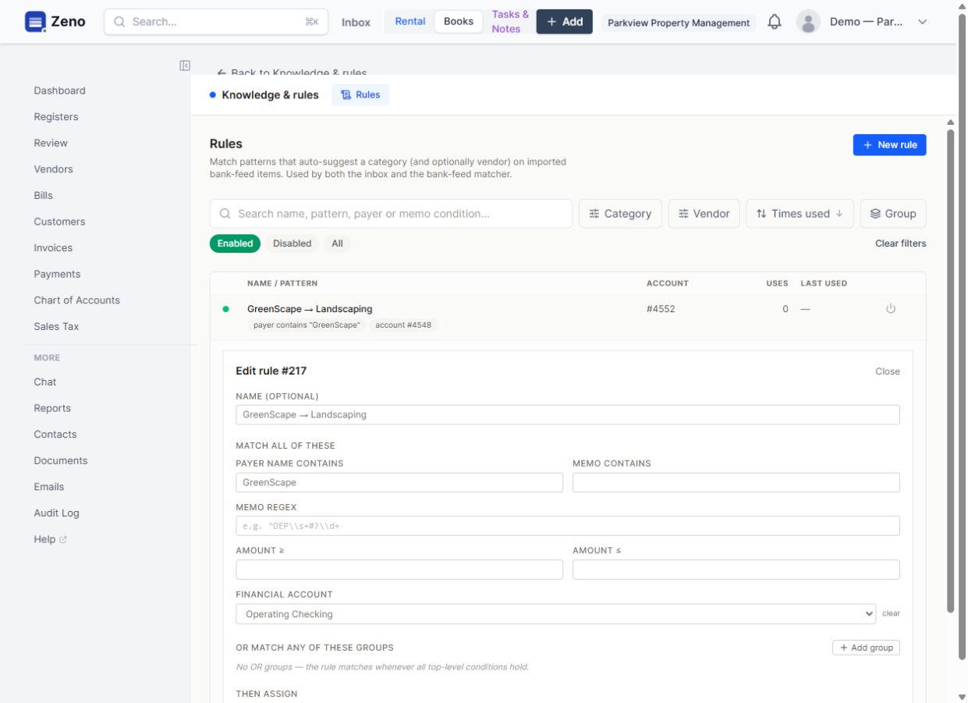Open the user account dropdown chevron

pyautogui.click(x=923, y=22)
